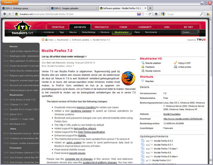Image resolution: width=213 pixels, height=165 pixels.
Task: Open the mozilla.com download link
Action: point(184,119)
